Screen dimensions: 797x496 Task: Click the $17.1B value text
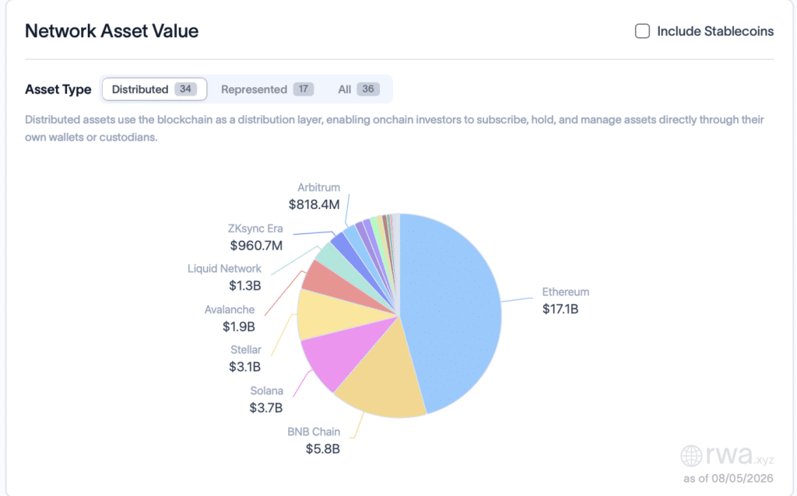point(560,309)
